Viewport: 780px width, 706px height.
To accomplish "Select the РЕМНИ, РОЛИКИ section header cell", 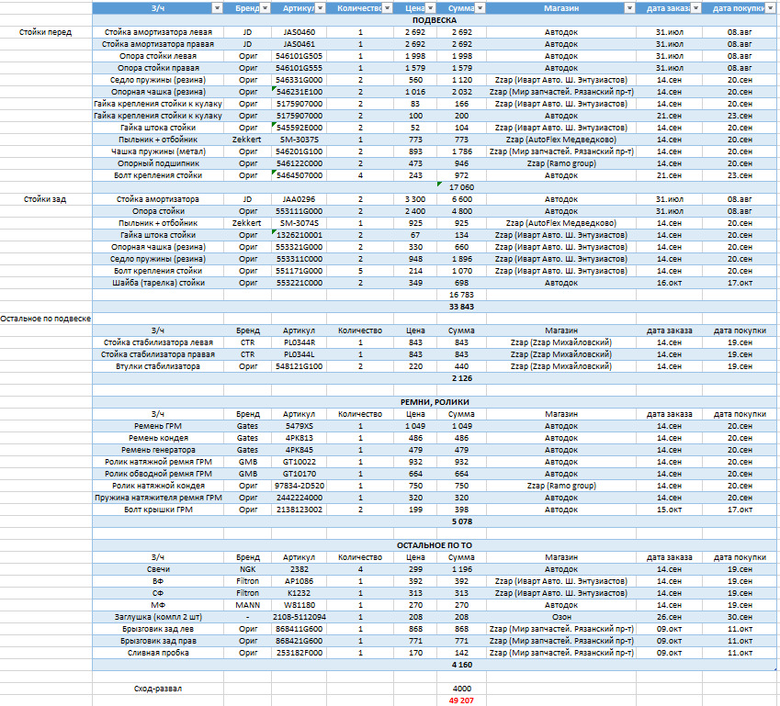I will coord(435,402).
